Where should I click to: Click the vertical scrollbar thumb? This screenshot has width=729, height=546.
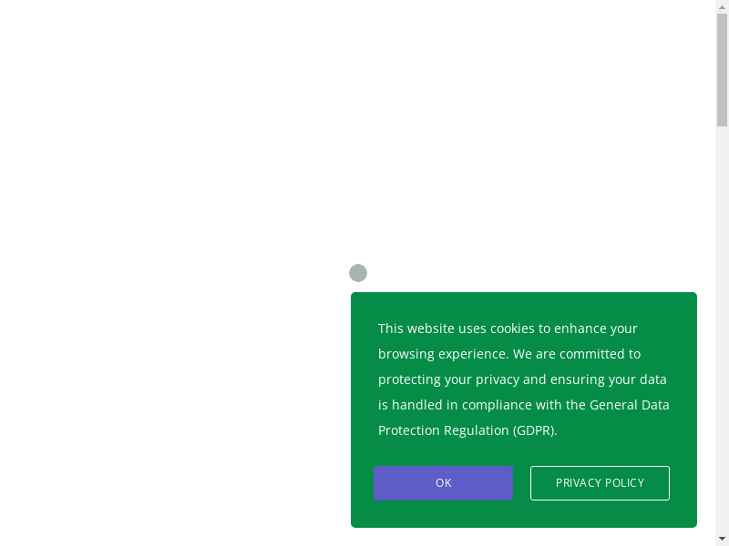click(x=722, y=69)
